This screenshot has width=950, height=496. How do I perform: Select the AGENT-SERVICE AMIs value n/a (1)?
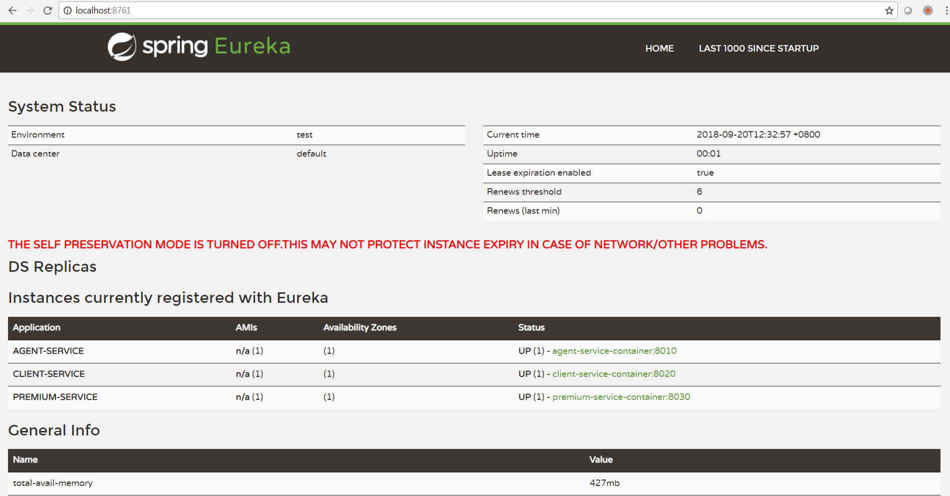point(250,351)
